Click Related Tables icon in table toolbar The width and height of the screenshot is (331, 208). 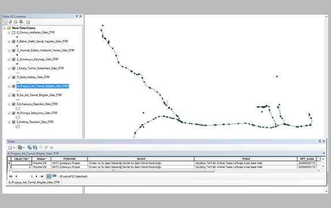pyautogui.click(x=20, y=148)
